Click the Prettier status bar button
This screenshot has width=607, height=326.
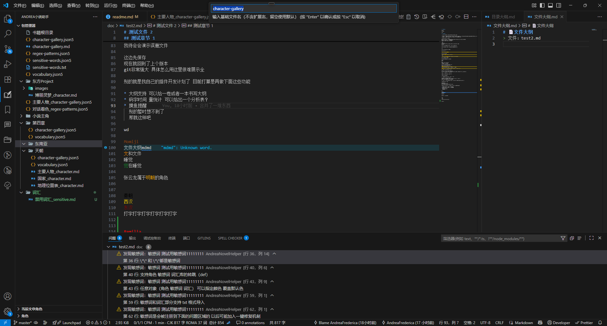coord(584,323)
